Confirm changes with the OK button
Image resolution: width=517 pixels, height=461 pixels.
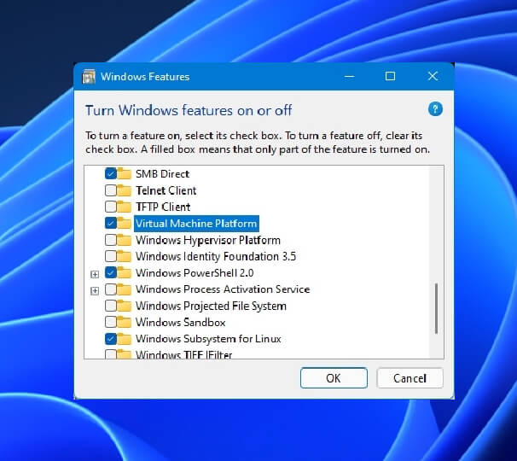coord(334,378)
